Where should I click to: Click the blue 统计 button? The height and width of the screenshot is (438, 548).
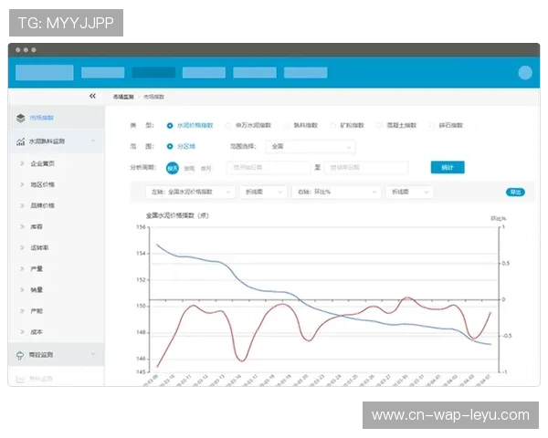[x=448, y=168]
